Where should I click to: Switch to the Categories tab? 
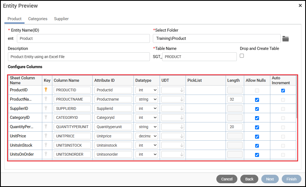(x=38, y=19)
